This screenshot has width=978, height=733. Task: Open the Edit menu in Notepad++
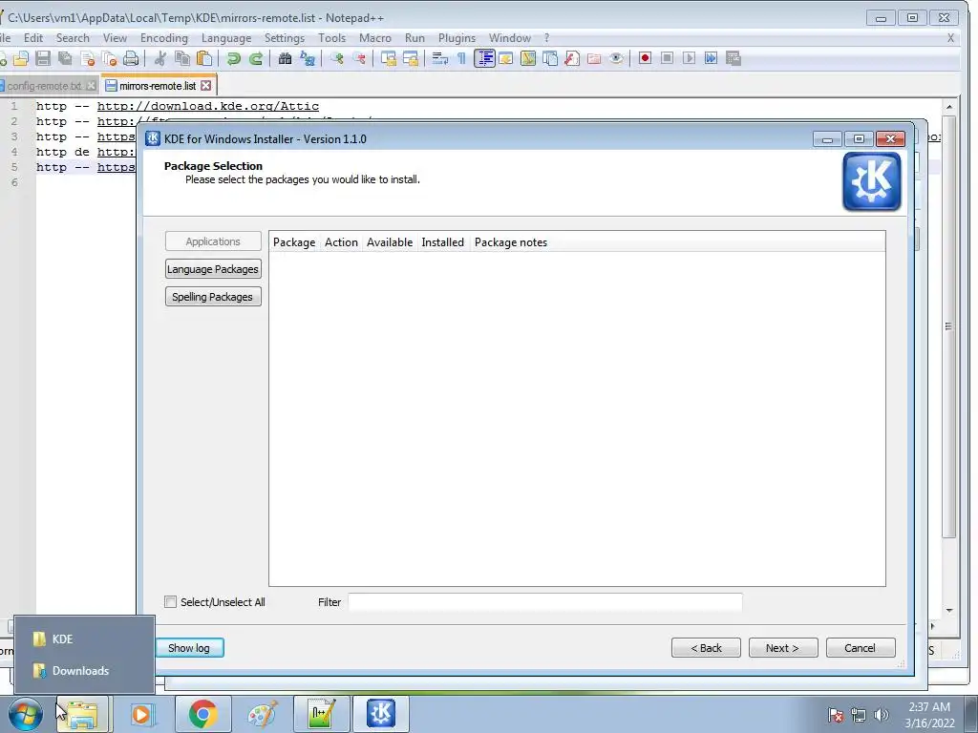click(x=33, y=38)
